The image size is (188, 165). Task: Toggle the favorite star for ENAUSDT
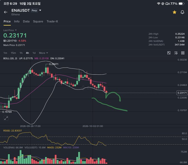pos(174,12)
